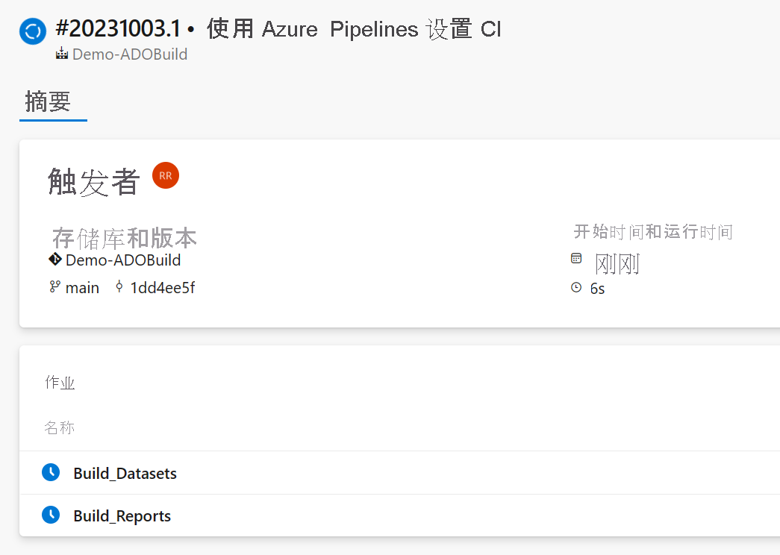Click the 6s duration value
The image size is (780, 555).
[x=597, y=289]
